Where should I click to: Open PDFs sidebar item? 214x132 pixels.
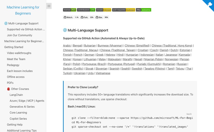click(10, 83)
